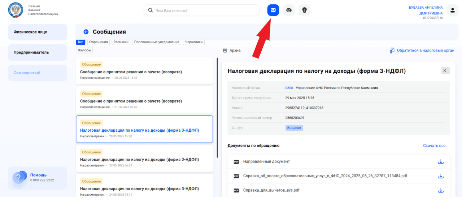This screenshot has height=200, width=462.
Task: Download the Направленный документ file
Action: point(441,162)
